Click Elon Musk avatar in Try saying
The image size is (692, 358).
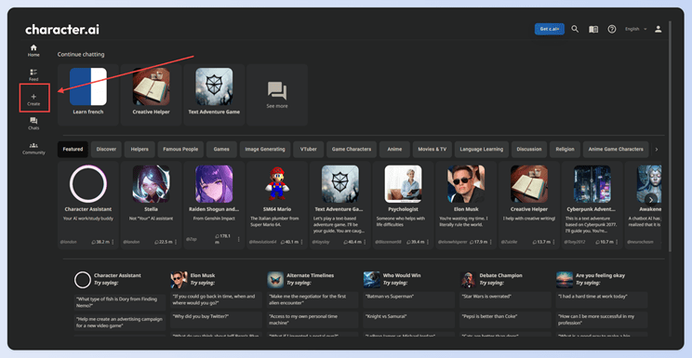(x=180, y=280)
